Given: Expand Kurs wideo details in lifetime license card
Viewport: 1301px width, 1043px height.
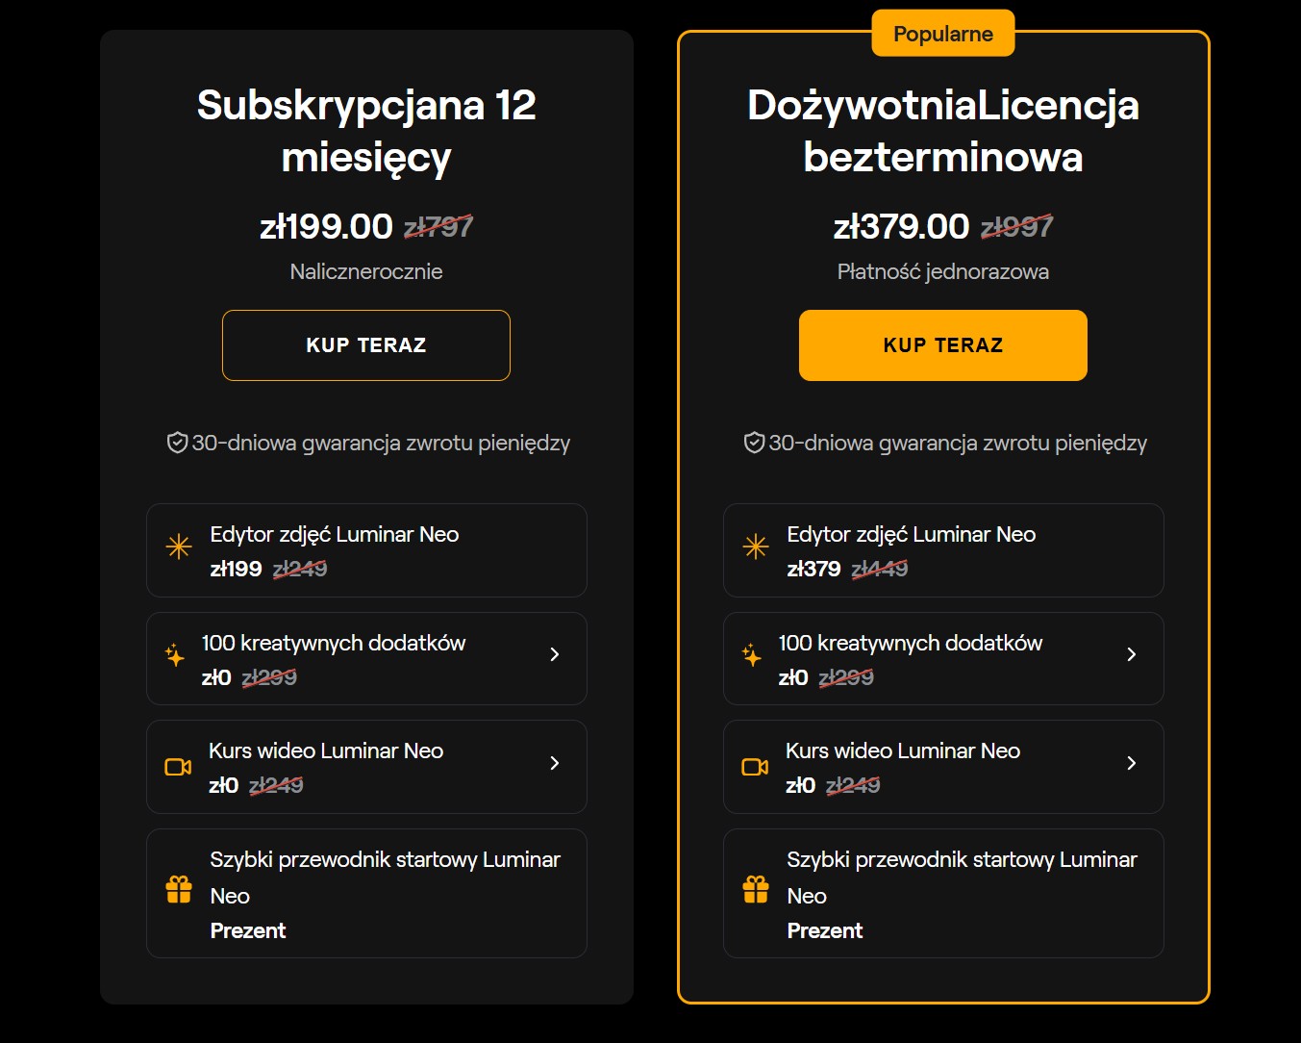Looking at the screenshot, I should tap(1131, 762).
